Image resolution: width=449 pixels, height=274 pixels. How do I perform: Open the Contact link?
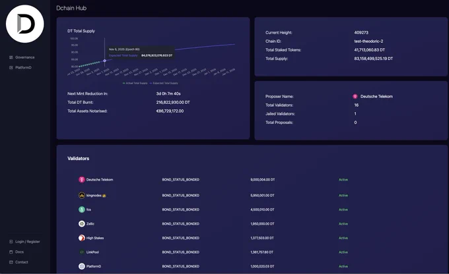point(22,262)
